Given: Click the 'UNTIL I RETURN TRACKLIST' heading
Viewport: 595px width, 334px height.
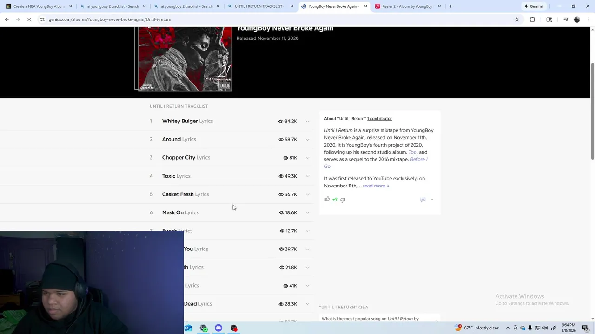Looking at the screenshot, I should coord(178,106).
